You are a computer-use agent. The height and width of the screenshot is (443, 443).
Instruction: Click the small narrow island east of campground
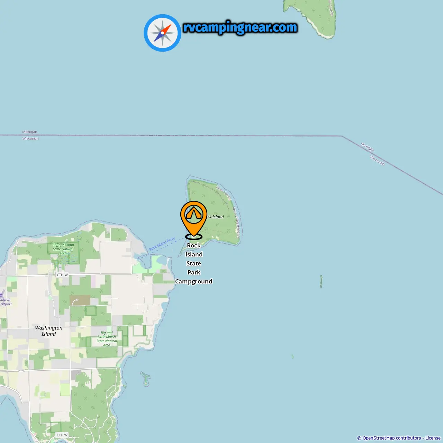click(321, 281)
